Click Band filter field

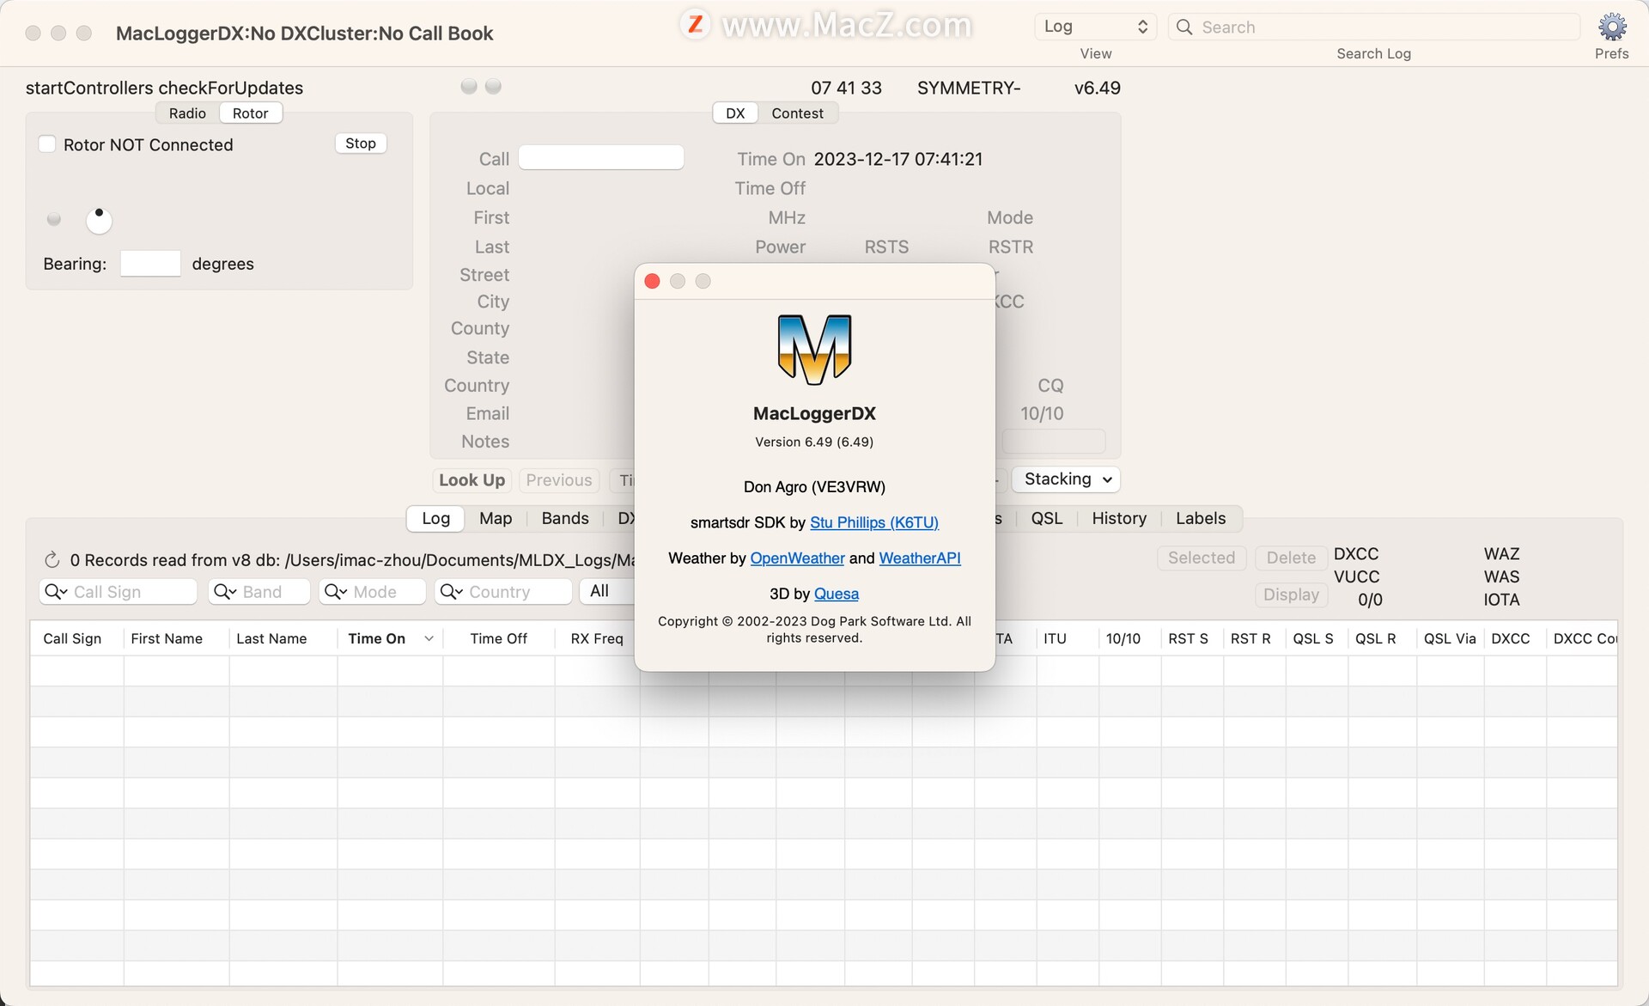point(259,592)
